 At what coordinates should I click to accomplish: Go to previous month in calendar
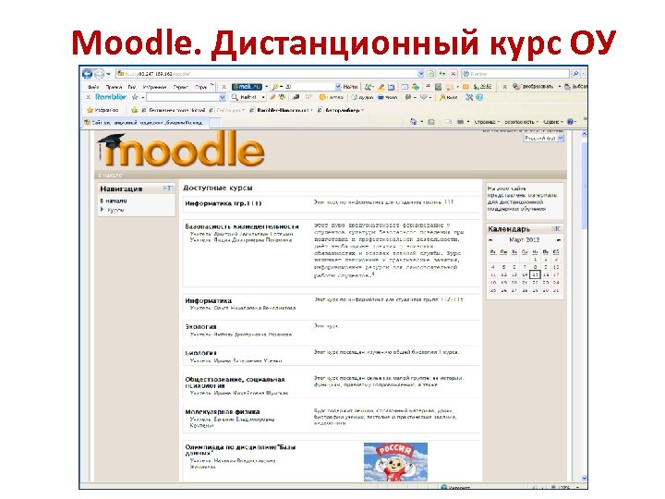(x=490, y=240)
